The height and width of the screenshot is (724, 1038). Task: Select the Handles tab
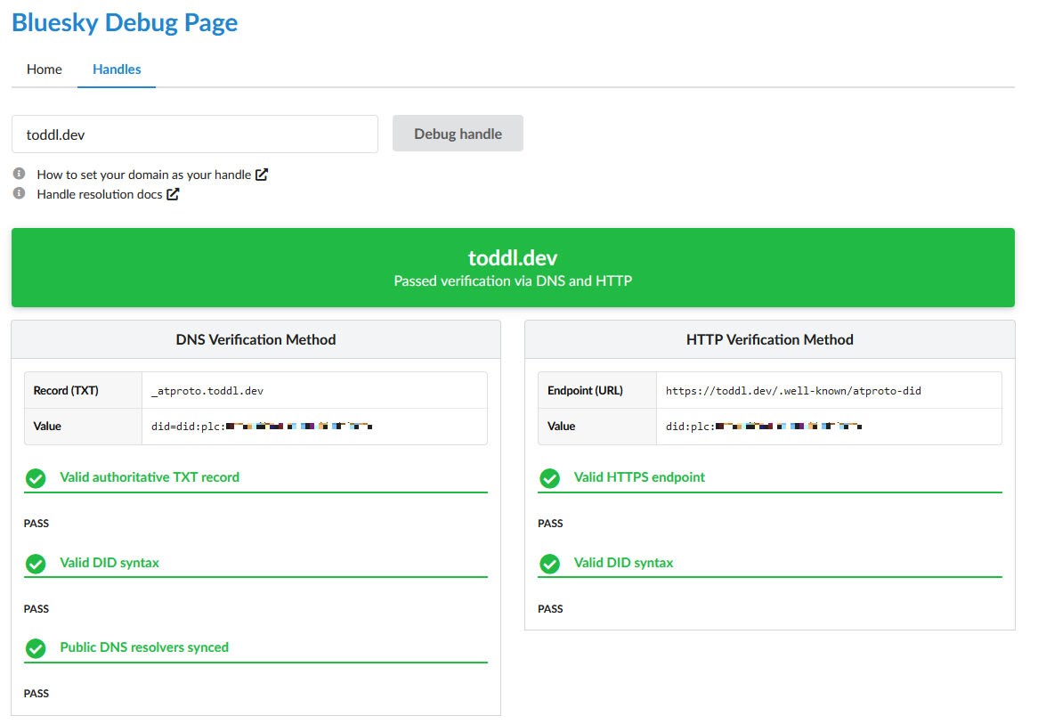tap(117, 69)
